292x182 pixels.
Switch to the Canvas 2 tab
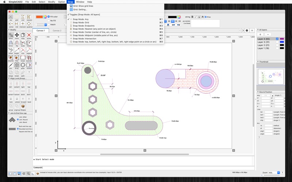tap(57, 31)
